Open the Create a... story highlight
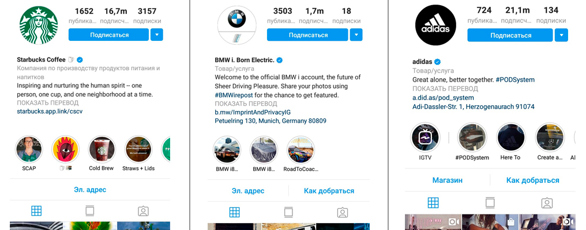Image resolution: width=586 pixels, height=230 pixels. [x=550, y=137]
